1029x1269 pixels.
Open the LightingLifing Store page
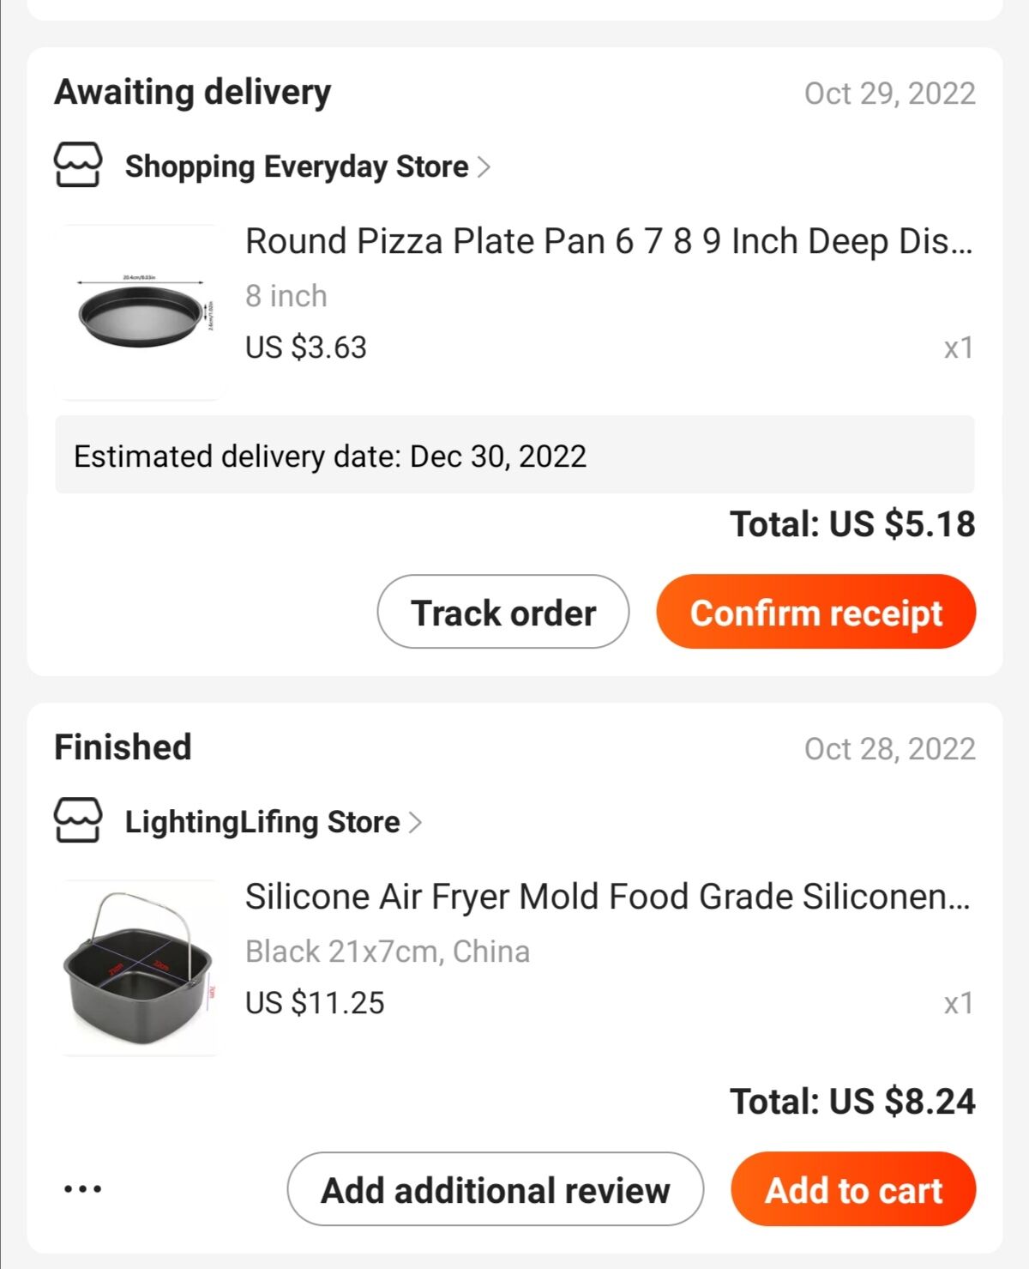[x=262, y=822]
